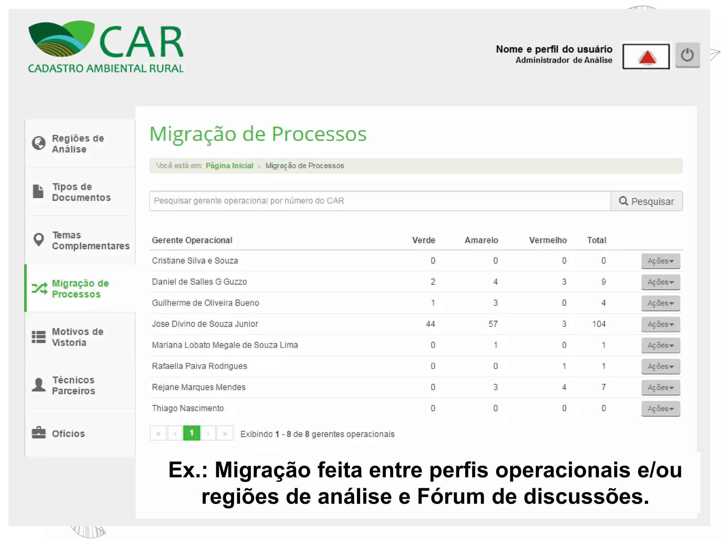Click the power logout icon
Viewport: 721px width, 541px height.
coord(687,55)
